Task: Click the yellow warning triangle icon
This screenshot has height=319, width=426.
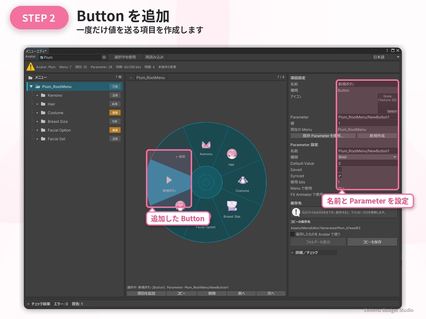Action: coord(30,67)
